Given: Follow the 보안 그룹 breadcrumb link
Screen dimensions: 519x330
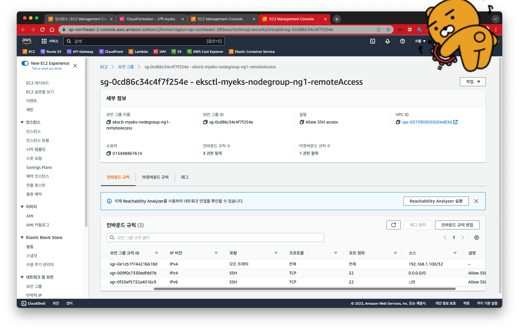Looking at the screenshot, I should (x=126, y=67).
